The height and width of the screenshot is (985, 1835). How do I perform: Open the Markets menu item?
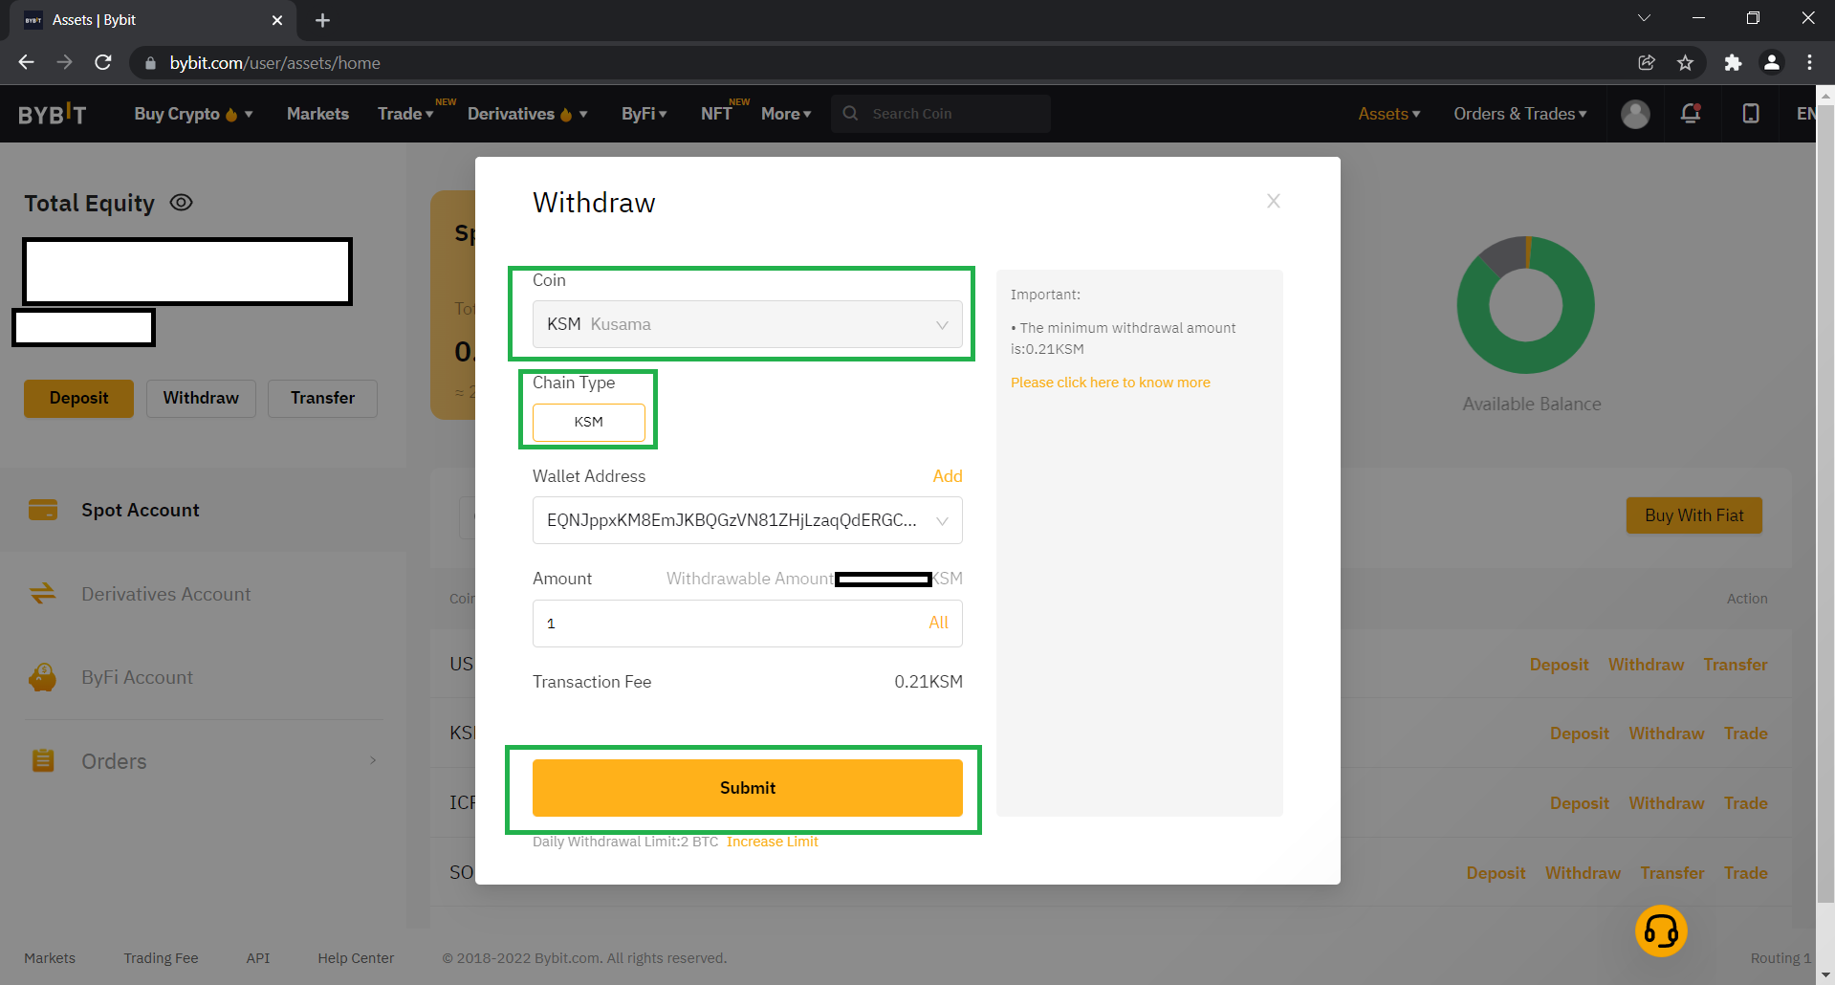[317, 114]
